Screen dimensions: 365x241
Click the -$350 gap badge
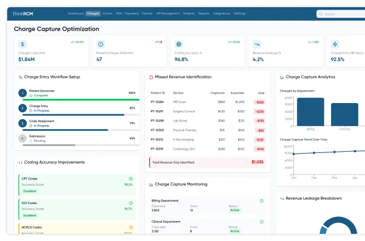pyautogui.click(x=259, y=102)
